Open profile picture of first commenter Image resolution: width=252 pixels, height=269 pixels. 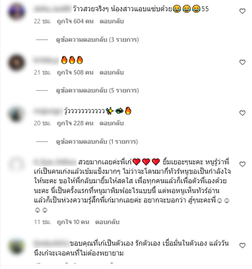coord(17,11)
